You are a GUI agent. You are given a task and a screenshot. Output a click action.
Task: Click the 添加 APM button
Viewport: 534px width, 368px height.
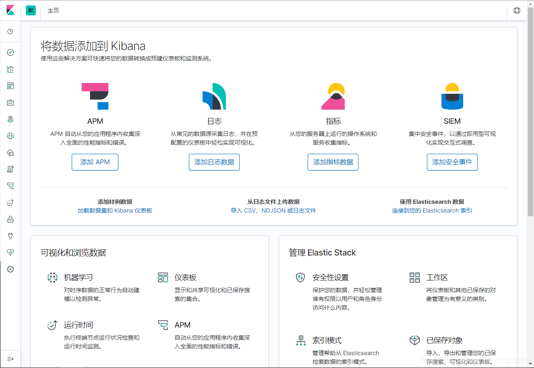(95, 162)
